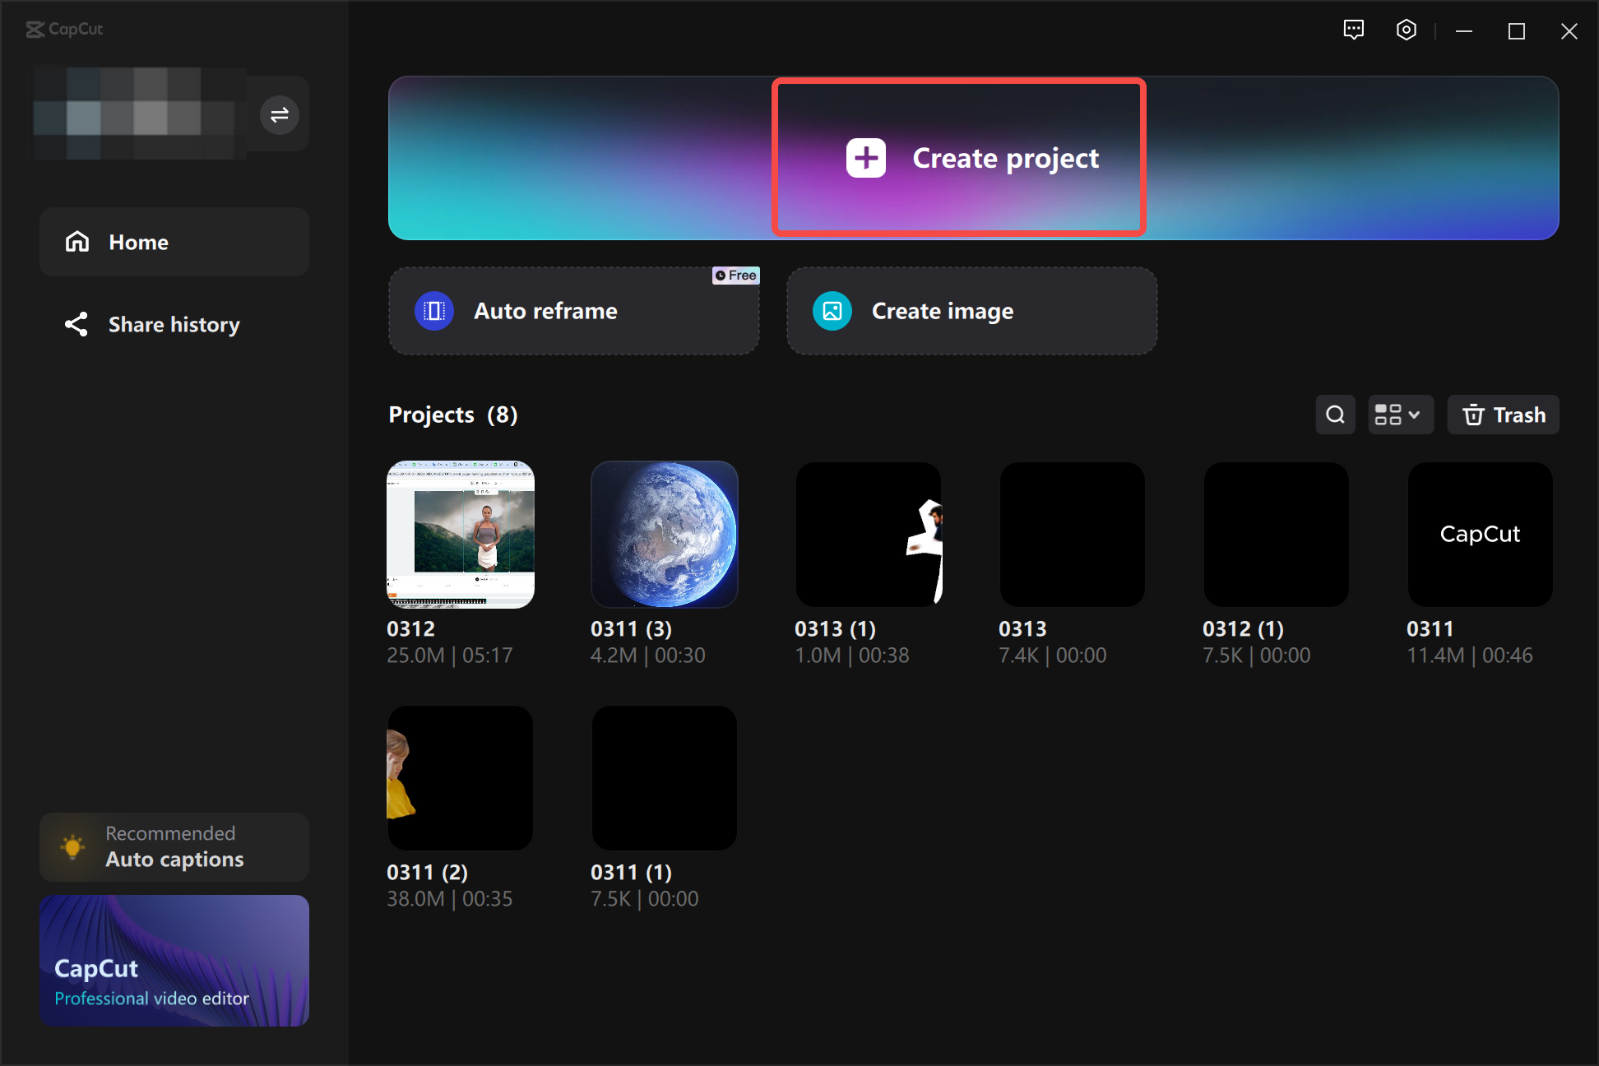1599x1066 pixels.
Task: Open the feedback chat icon
Action: (1353, 30)
